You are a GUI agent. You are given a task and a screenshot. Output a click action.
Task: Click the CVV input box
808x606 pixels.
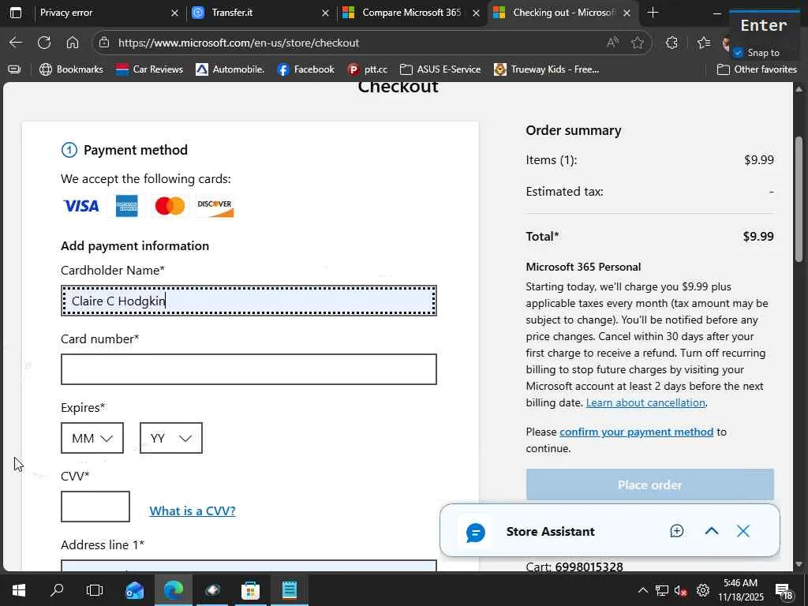95,507
